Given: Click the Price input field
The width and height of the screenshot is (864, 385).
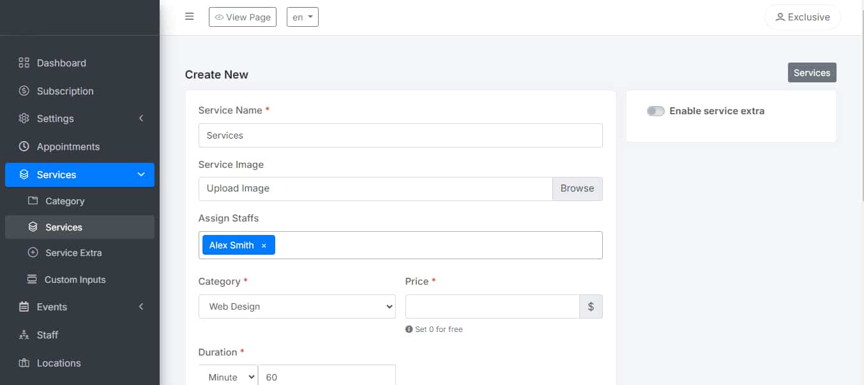Looking at the screenshot, I should (492, 306).
